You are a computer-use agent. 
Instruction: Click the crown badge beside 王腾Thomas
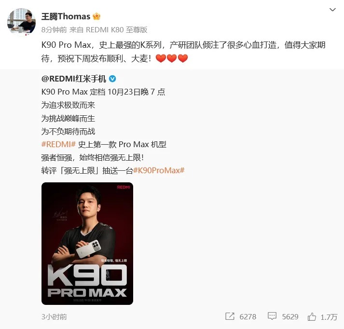[96, 16]
